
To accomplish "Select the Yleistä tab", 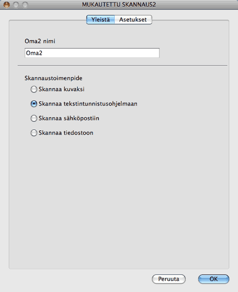I will coord(100,19).
